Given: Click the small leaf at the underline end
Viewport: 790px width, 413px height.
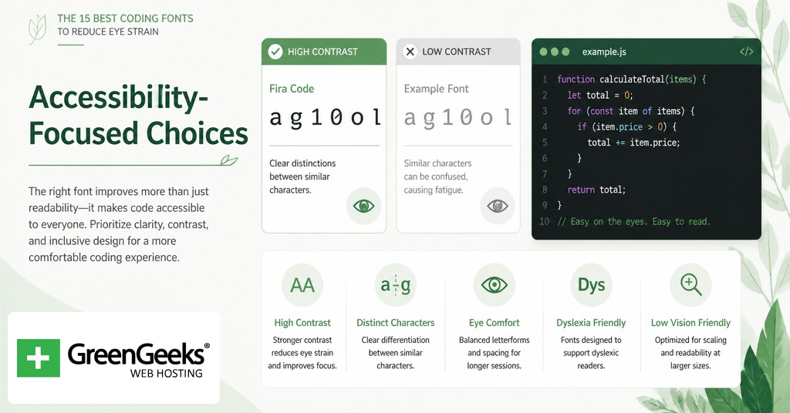Looking at the screenshot, I should (229, 160).
